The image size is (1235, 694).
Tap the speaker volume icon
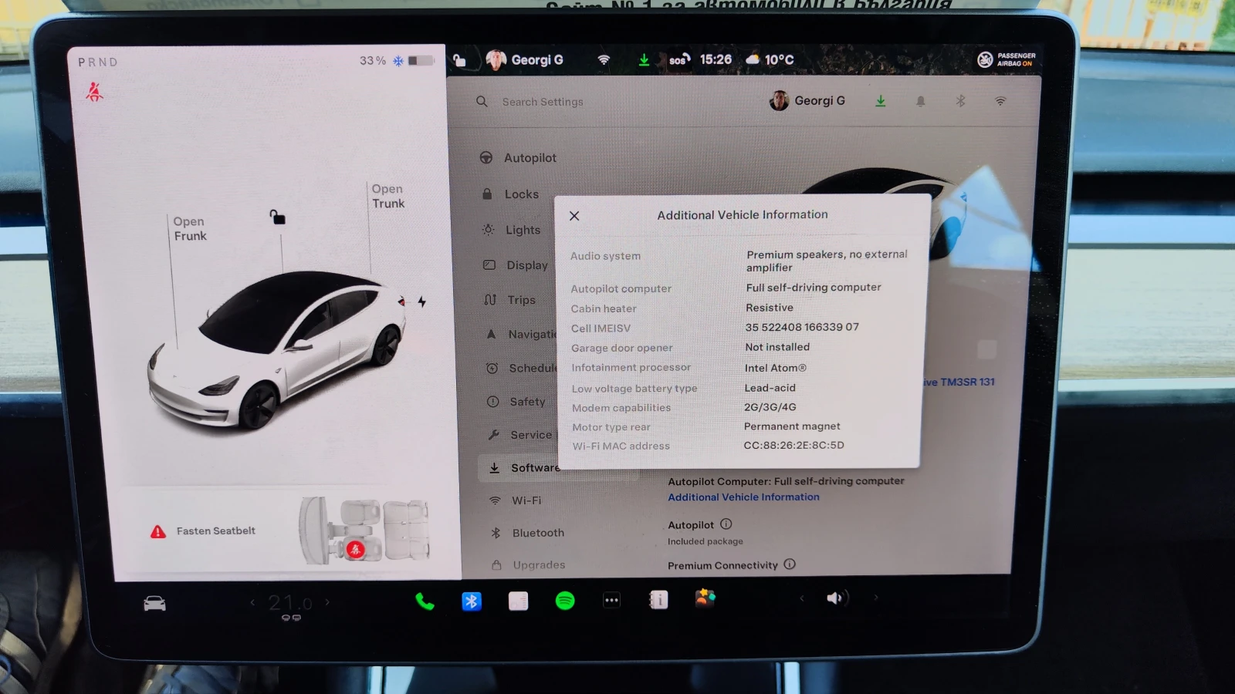tap(837, 598)
